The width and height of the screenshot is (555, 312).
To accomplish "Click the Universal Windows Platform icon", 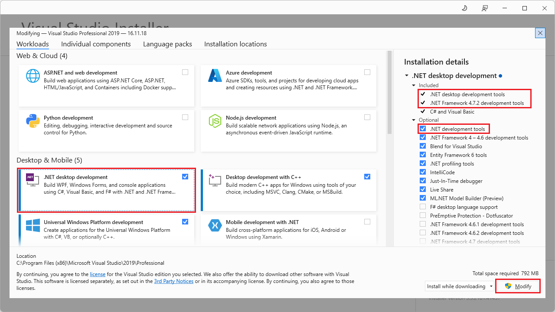I will [33, 225].
